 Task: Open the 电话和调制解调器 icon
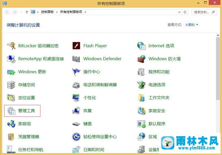(x=76, y=85)
